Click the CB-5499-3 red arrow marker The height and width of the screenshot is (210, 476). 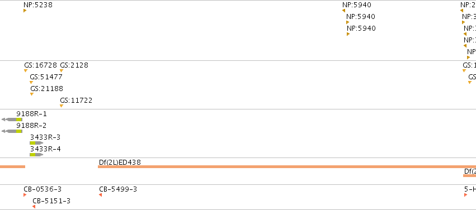[101, 195]
